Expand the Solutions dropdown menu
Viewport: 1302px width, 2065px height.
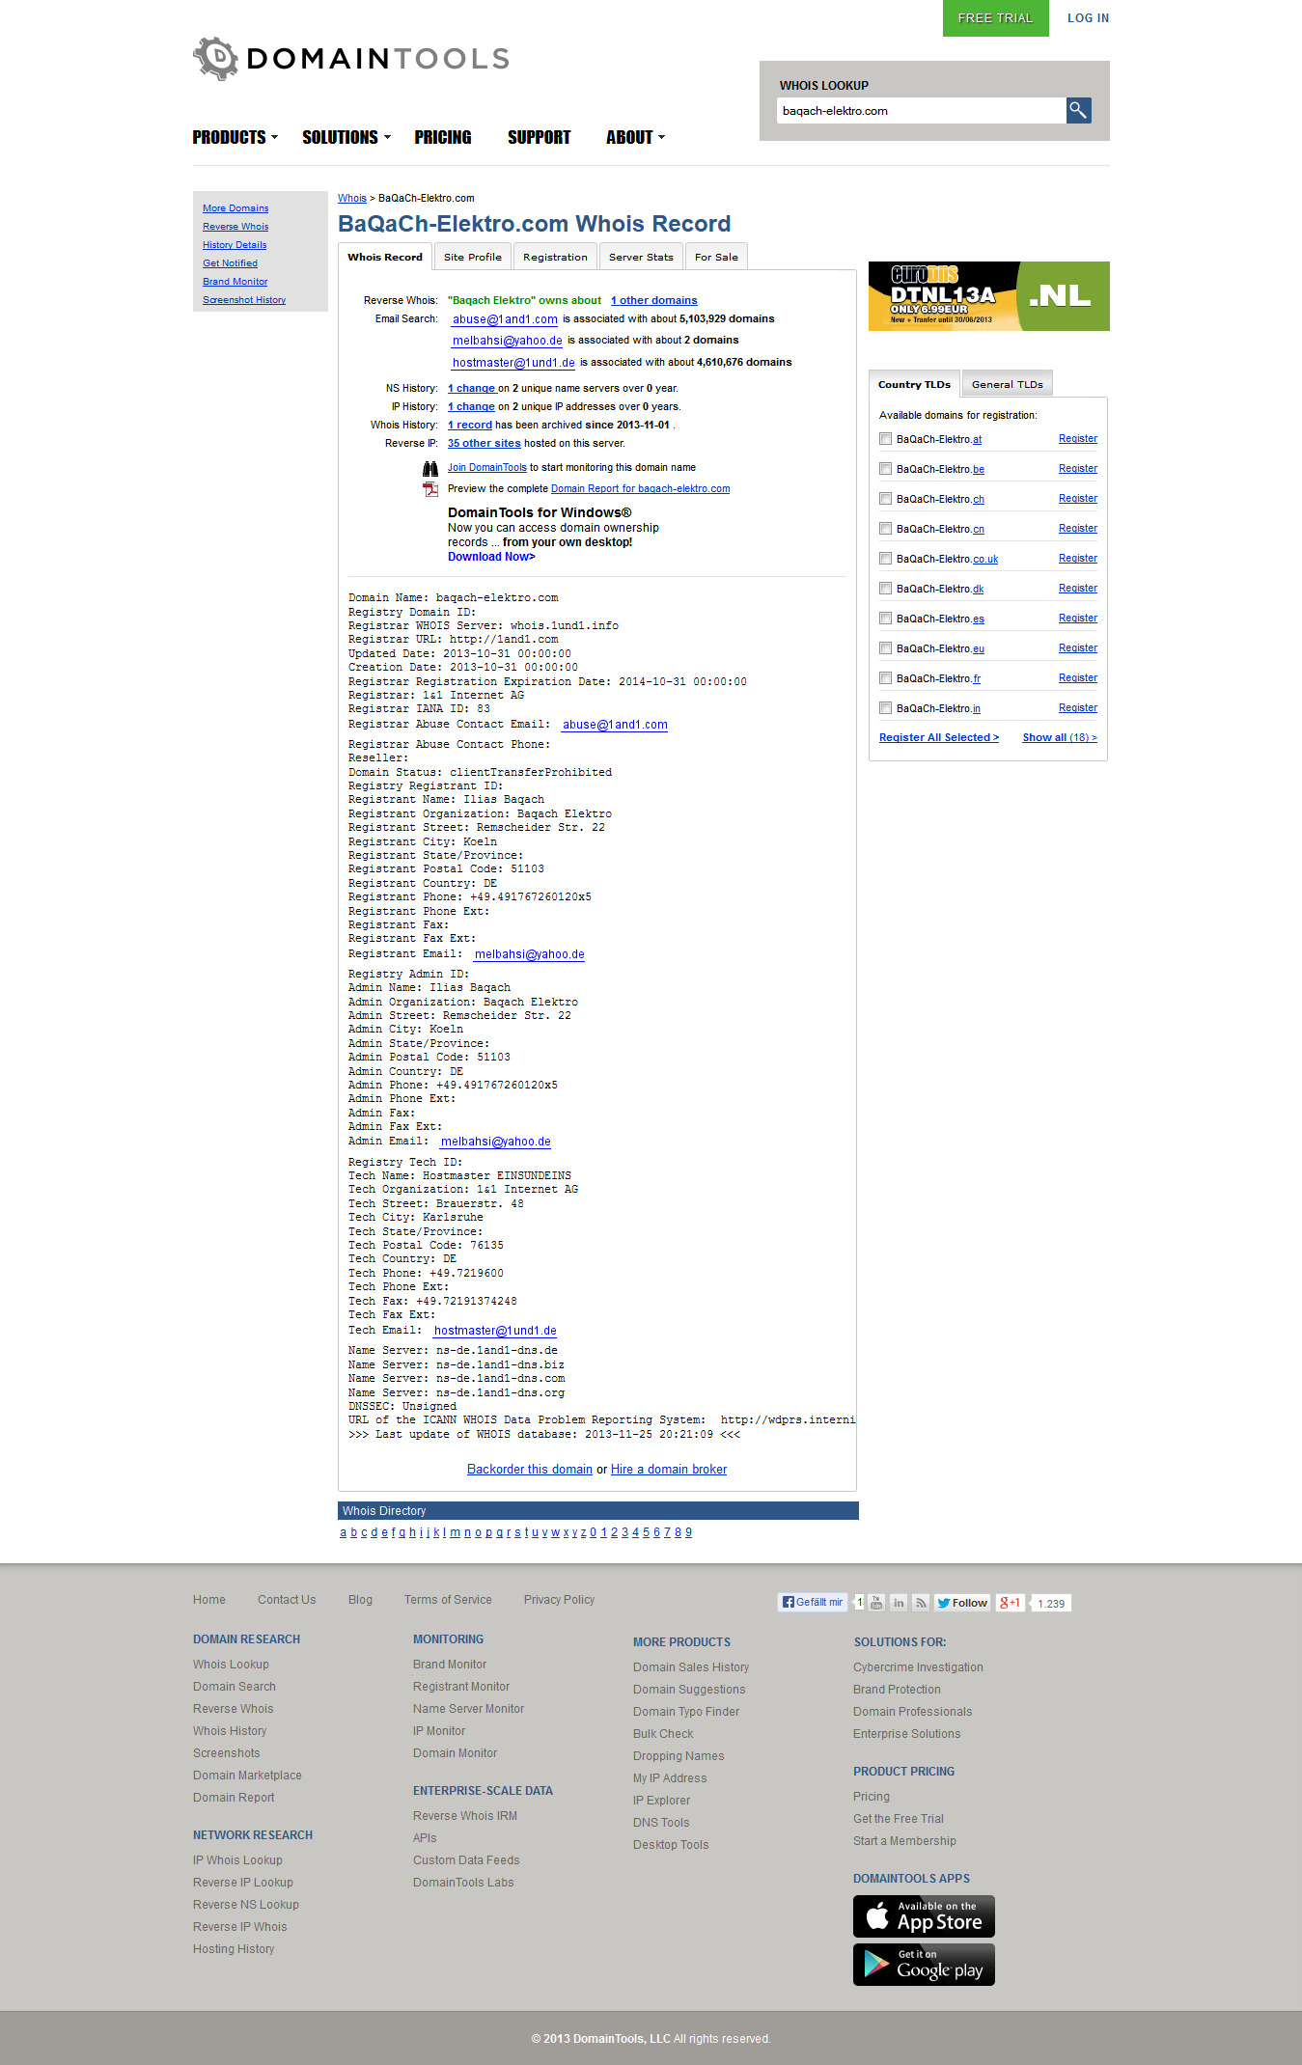(x=346, y=137)
